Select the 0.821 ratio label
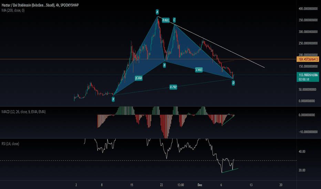Viewport: 321px width, 189px height. 166,20
